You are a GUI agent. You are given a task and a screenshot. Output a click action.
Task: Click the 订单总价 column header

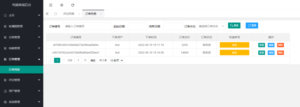[184, 37]
